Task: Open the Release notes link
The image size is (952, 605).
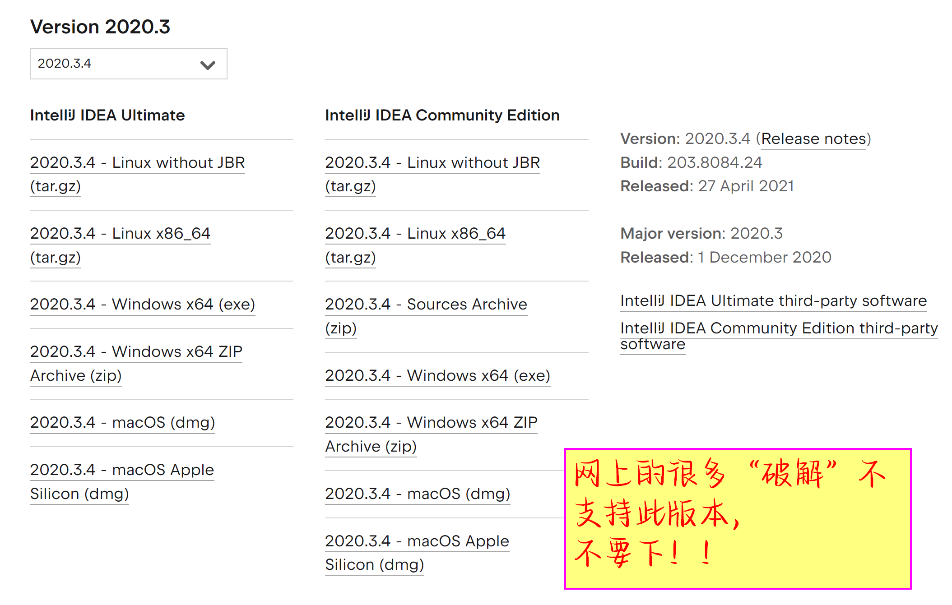Action: click(x=813, y=139)
